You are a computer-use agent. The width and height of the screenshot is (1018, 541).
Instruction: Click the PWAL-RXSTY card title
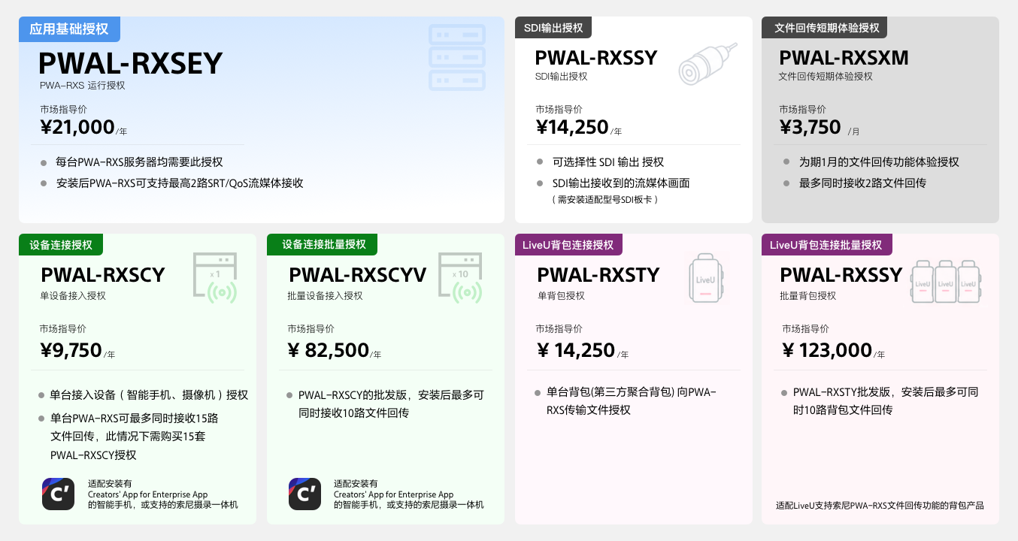pyautogui.click(x=598, y=275)
